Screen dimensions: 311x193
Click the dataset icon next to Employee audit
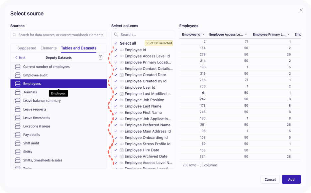point(18,75)
